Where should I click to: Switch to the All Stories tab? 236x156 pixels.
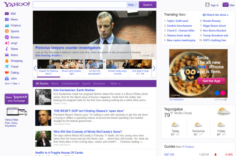click(42, 83)
